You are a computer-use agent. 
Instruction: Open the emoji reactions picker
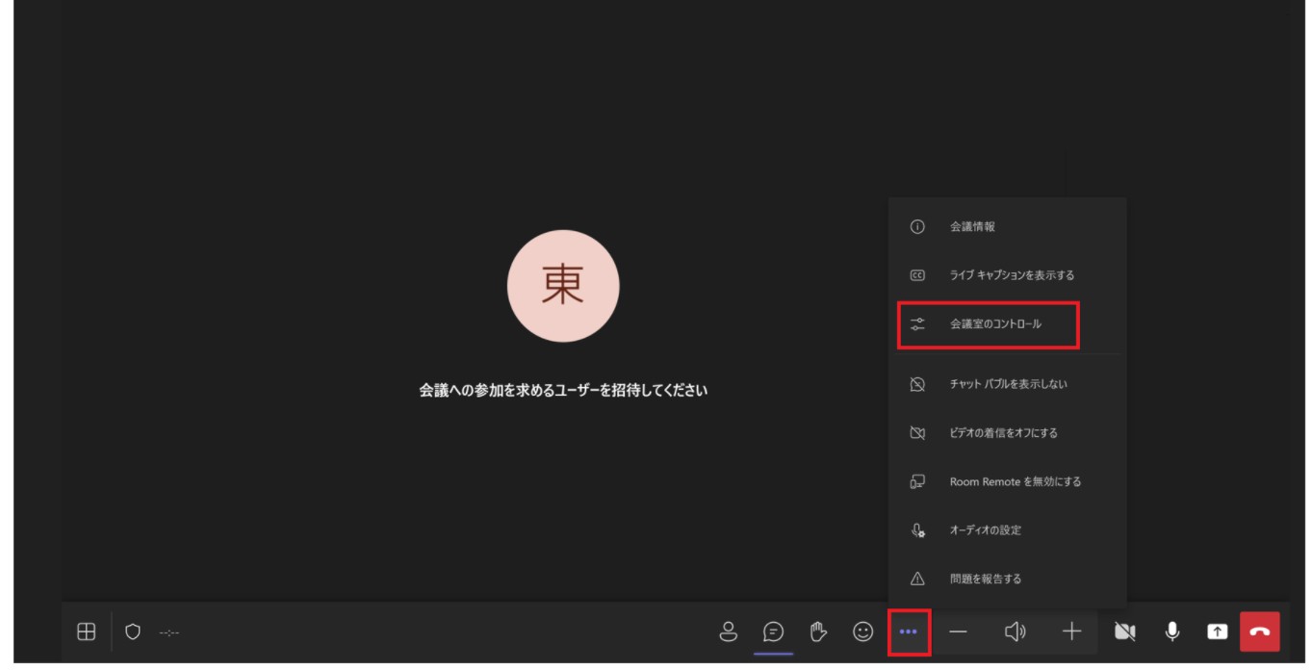pyautogui.click(x=863, y=631)
